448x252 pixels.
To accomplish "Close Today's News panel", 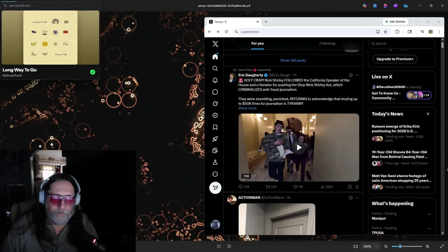I will tap(428, 114).
